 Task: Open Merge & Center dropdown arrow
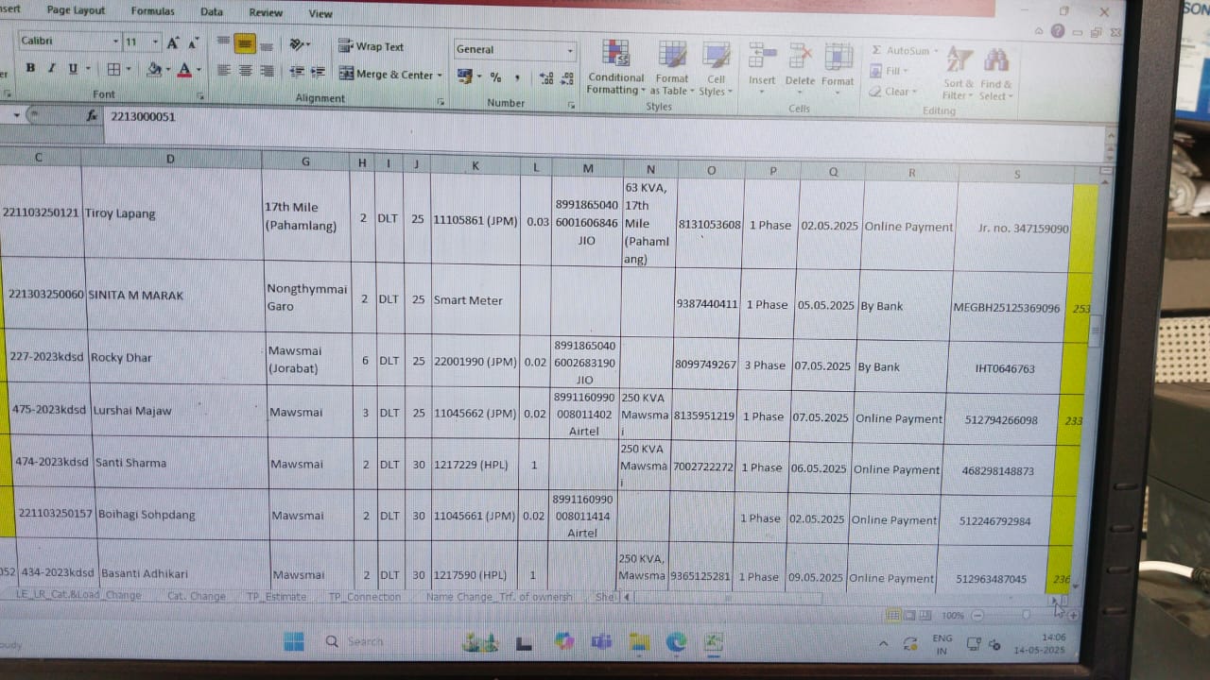(x=440, y=75)
